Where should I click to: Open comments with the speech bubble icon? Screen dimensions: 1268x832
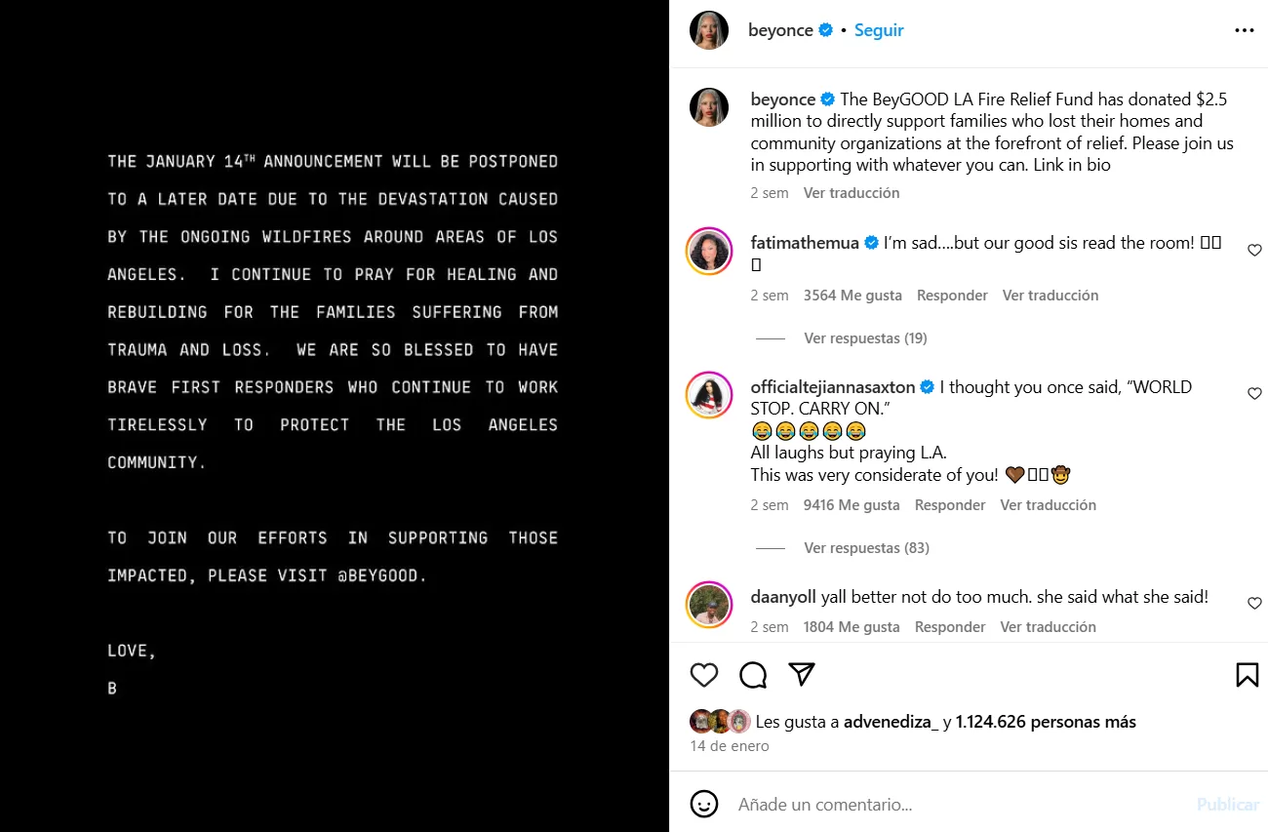coord(753,675)
